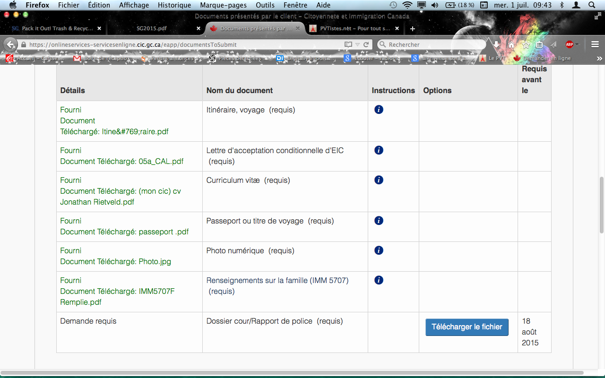Expand the URL history dropdown arrow
This screenshot has height=378, width=605.
point(358,44)
